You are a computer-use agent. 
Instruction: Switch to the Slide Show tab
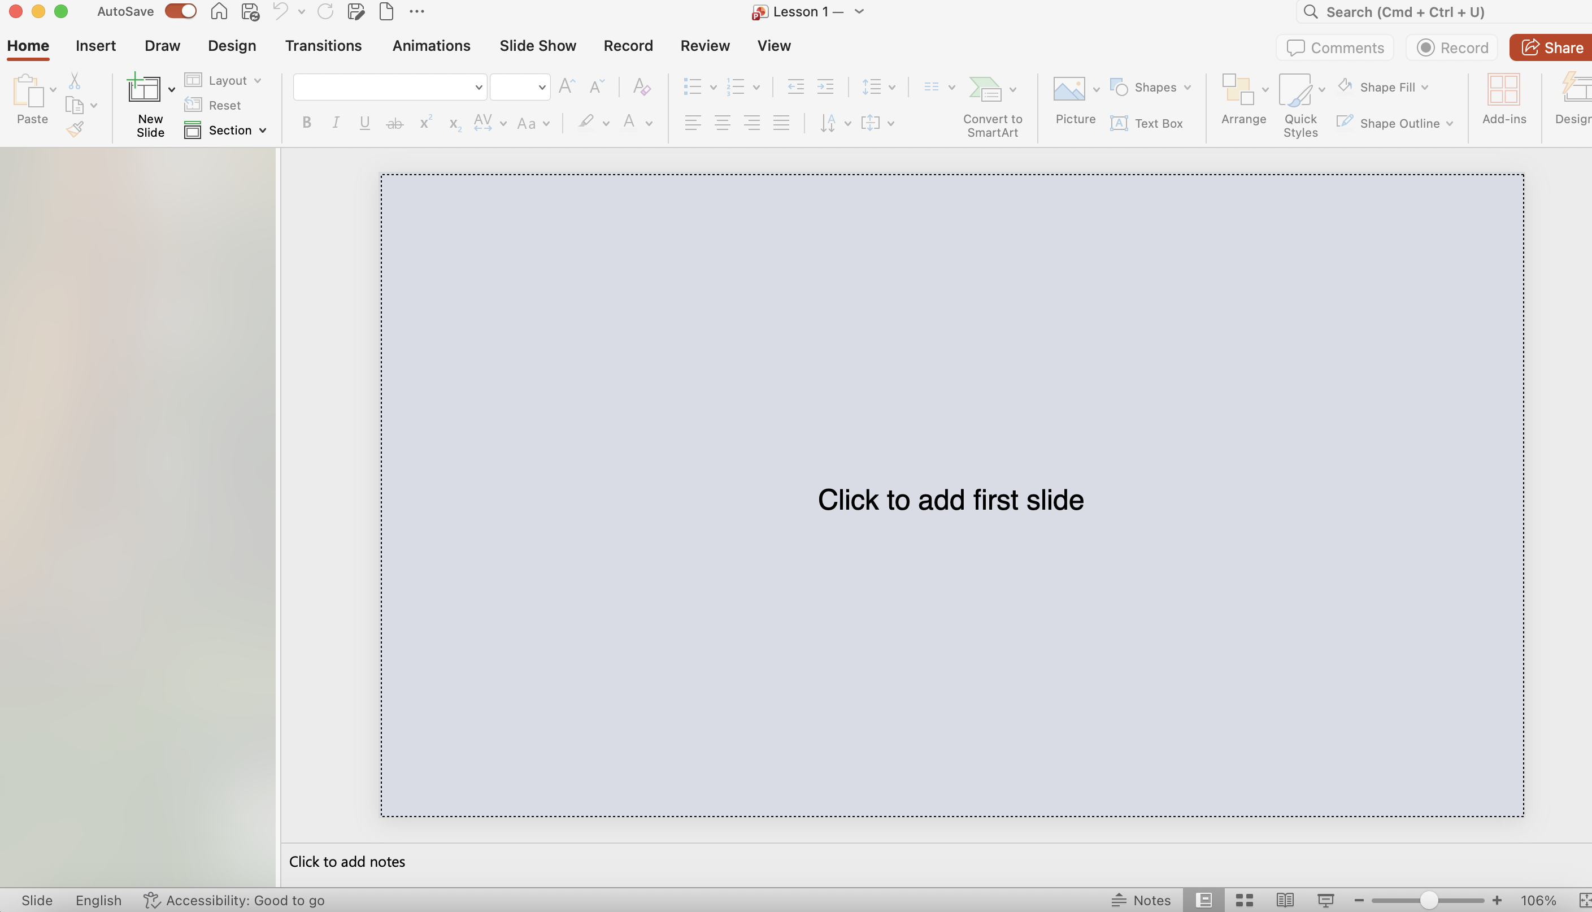click(537, 46)
